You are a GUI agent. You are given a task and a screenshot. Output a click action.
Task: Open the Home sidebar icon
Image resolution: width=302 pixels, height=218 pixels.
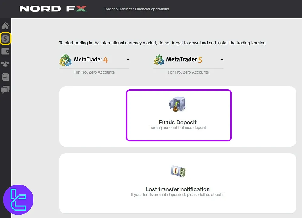5,26
